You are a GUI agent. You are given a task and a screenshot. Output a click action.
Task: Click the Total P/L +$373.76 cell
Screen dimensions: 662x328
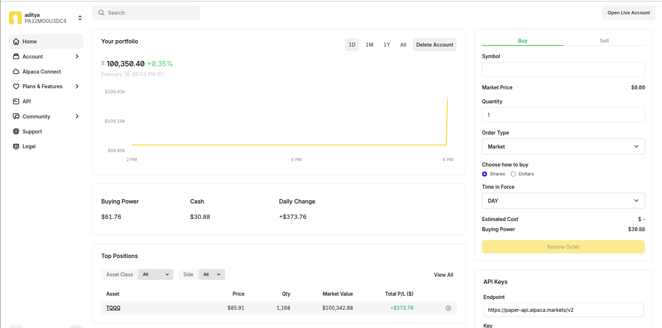point(402,308)
